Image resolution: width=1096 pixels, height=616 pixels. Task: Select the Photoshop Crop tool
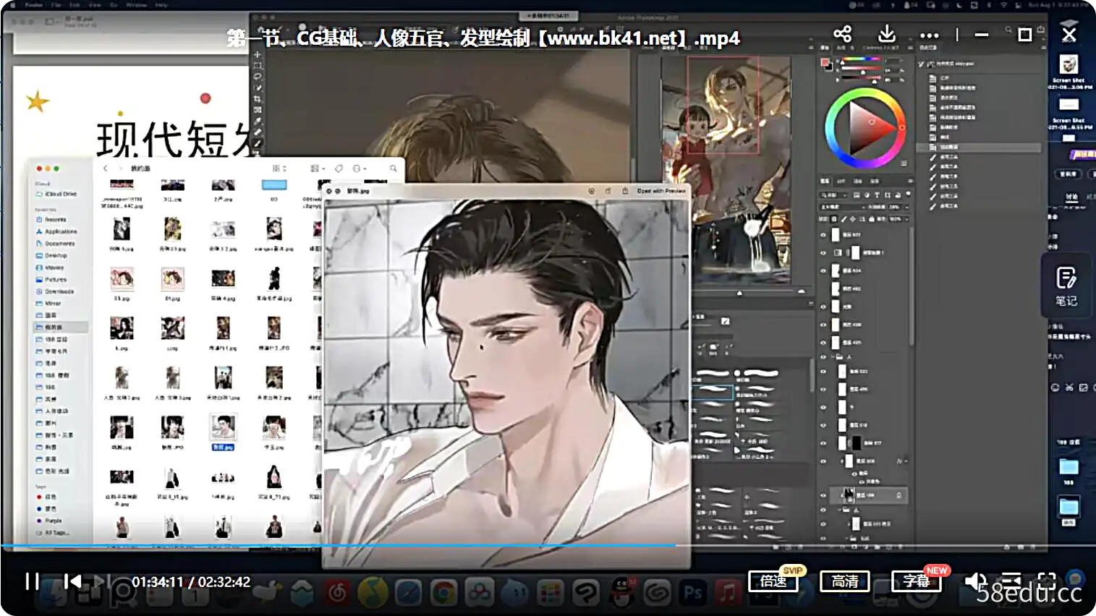click(258, 99)
